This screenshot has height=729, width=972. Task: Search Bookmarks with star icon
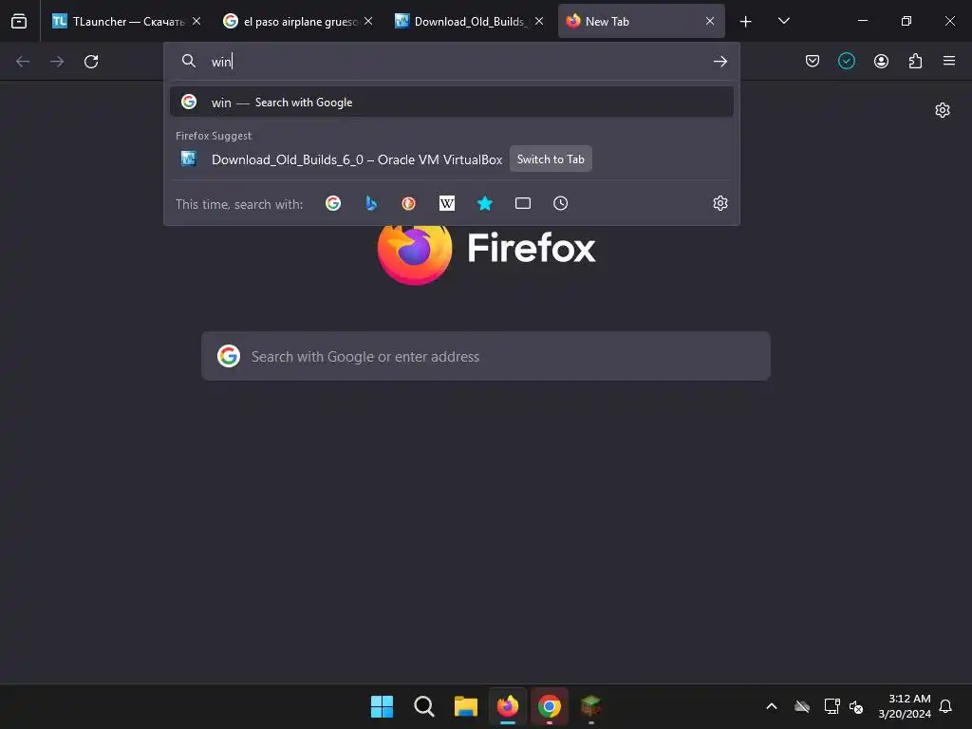pos(485,203)
